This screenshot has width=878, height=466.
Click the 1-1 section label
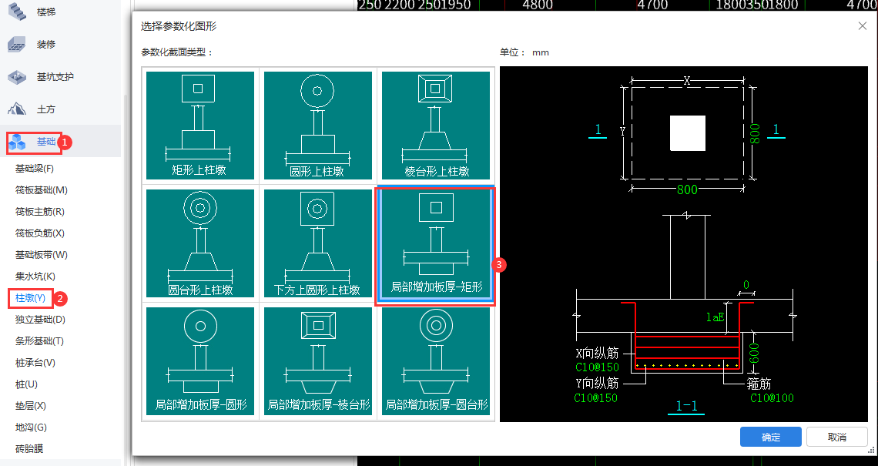point(686,406)
